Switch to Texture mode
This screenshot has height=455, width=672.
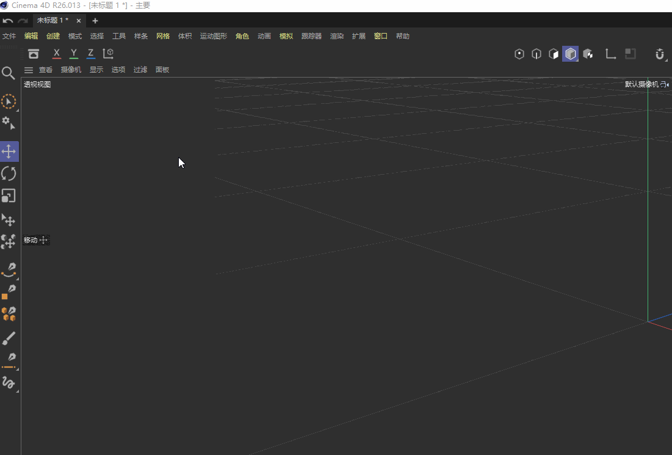click(x=588, y=54)
